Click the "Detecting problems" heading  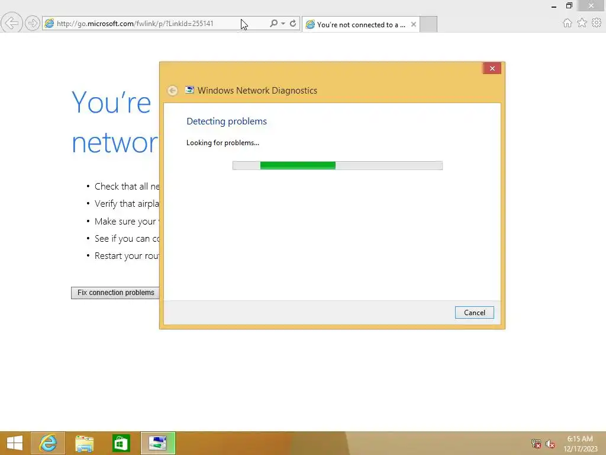coord(227,121)
